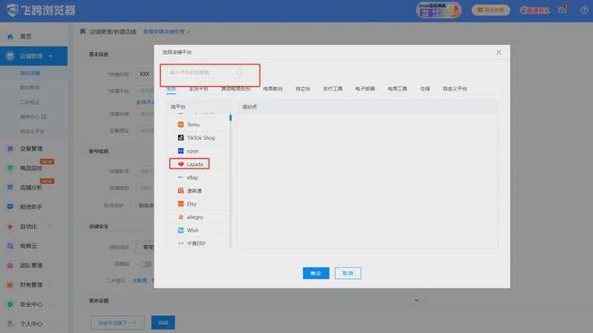Switch to the 电商工具 tab
This screenshot has height=333, width=593.
pos(397,89)
